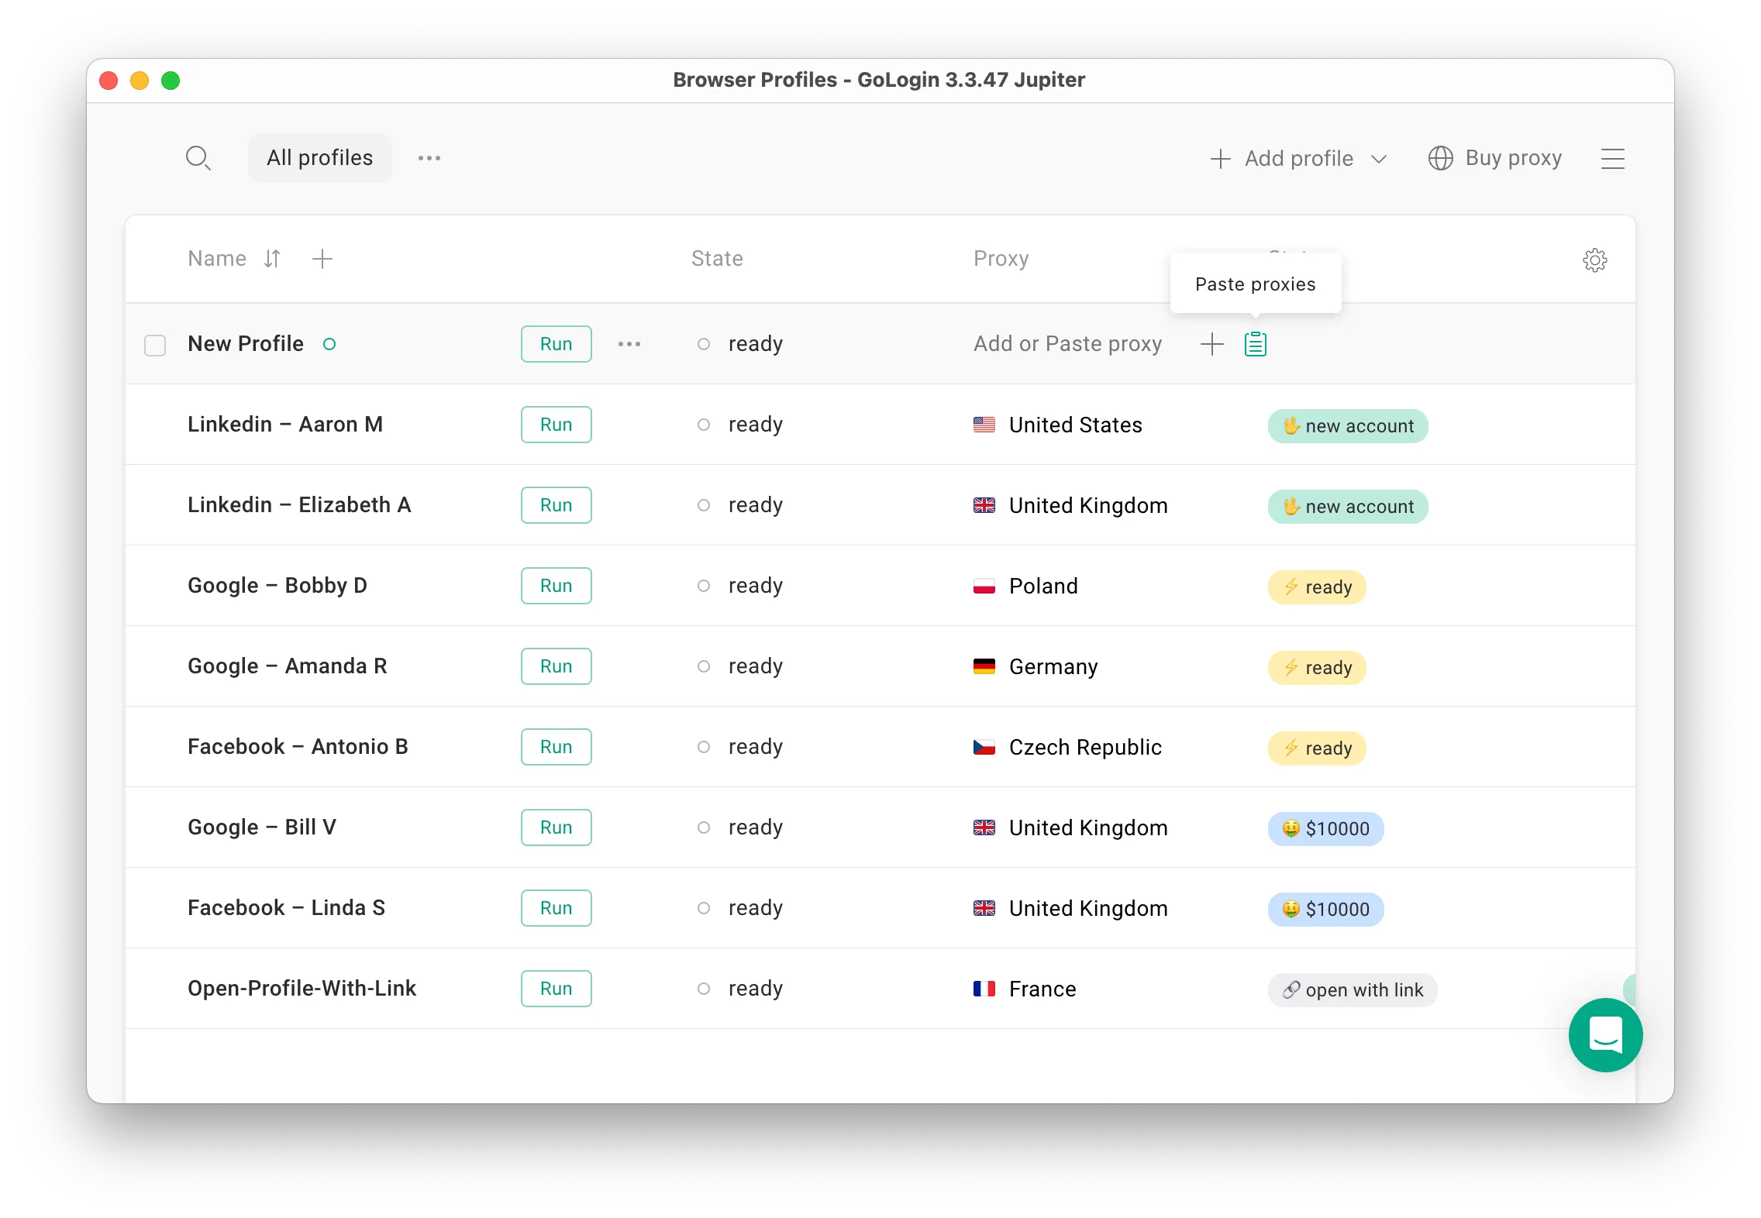Select profile name Google – Amanda R
The height and width of the screenshot is (1218, 1761).
click(288, 666)
